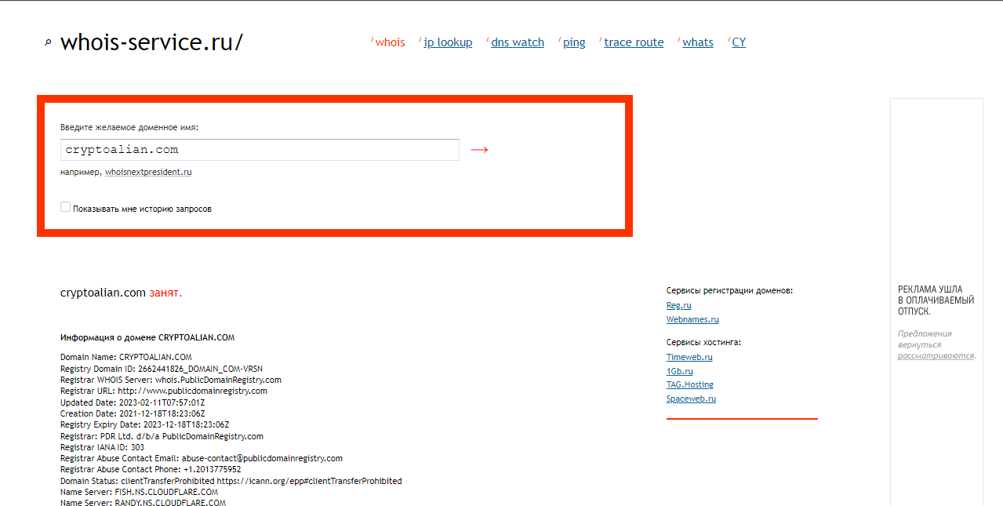Open the whois-service.ru/ logo link
Image resolution: width=1003 pixels, height=506 pixels.
click(x=151, y=42)
